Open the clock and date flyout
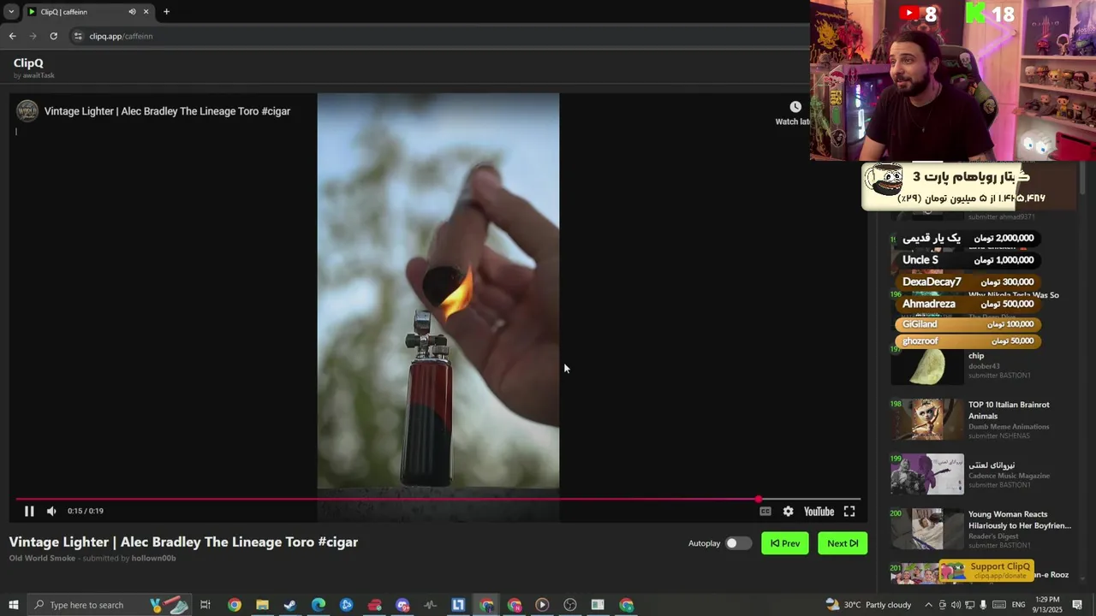This screenshot has width=1096, height=616. pyautogui.click(x=1047, y=605)
